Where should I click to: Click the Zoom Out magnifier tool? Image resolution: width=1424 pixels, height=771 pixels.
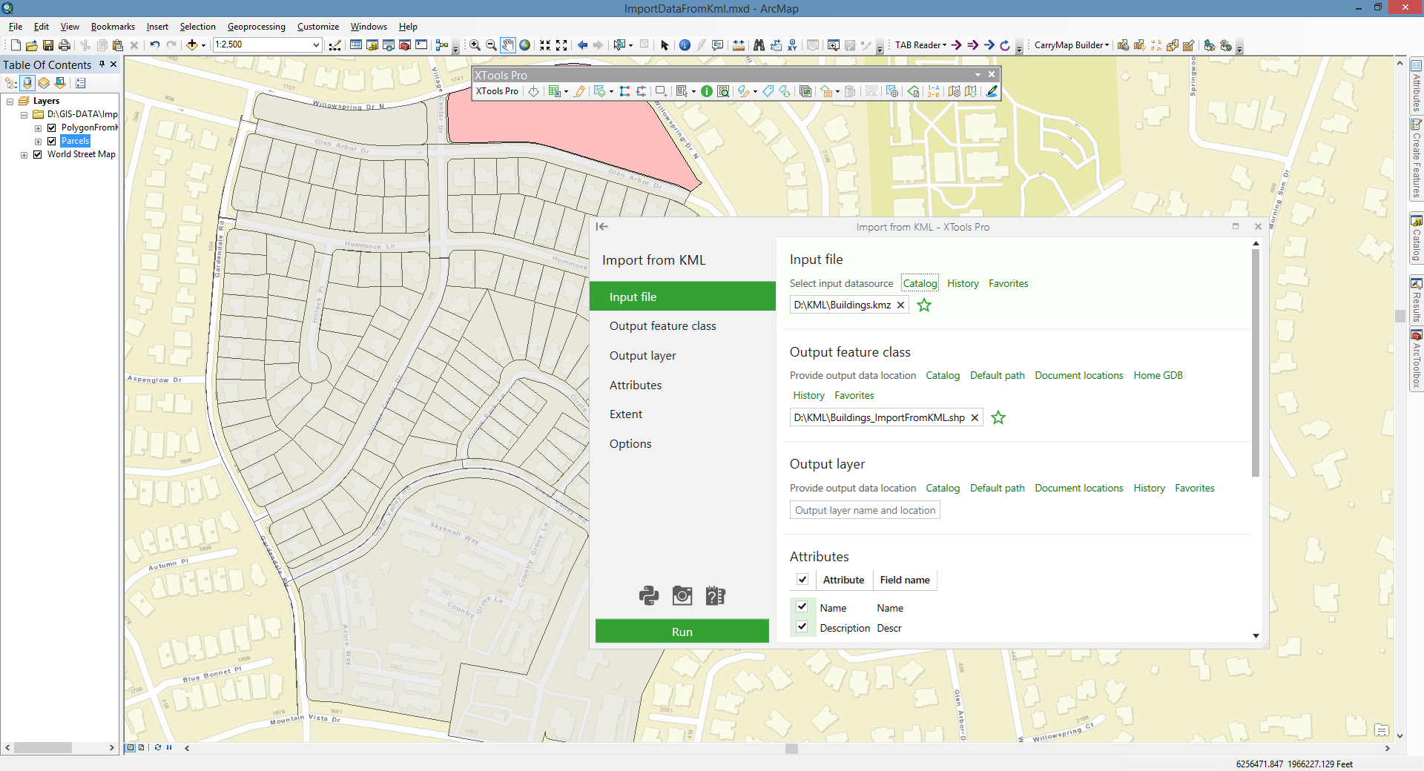(491, 45)
